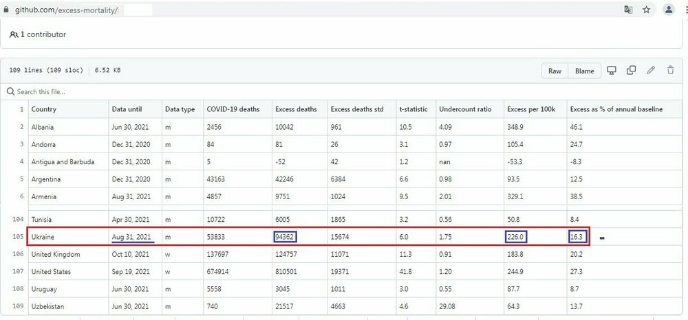Edit this file with the pencil icon
This screenshot has width=688, height=320.
(x=651, y=71)
